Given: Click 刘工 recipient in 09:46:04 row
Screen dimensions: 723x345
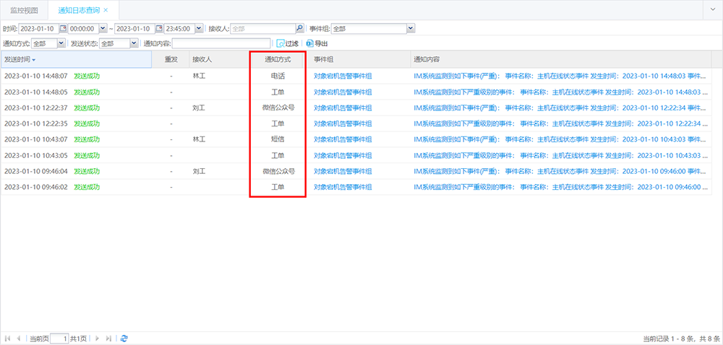Looking at the screenshot, I should (200, 171).
